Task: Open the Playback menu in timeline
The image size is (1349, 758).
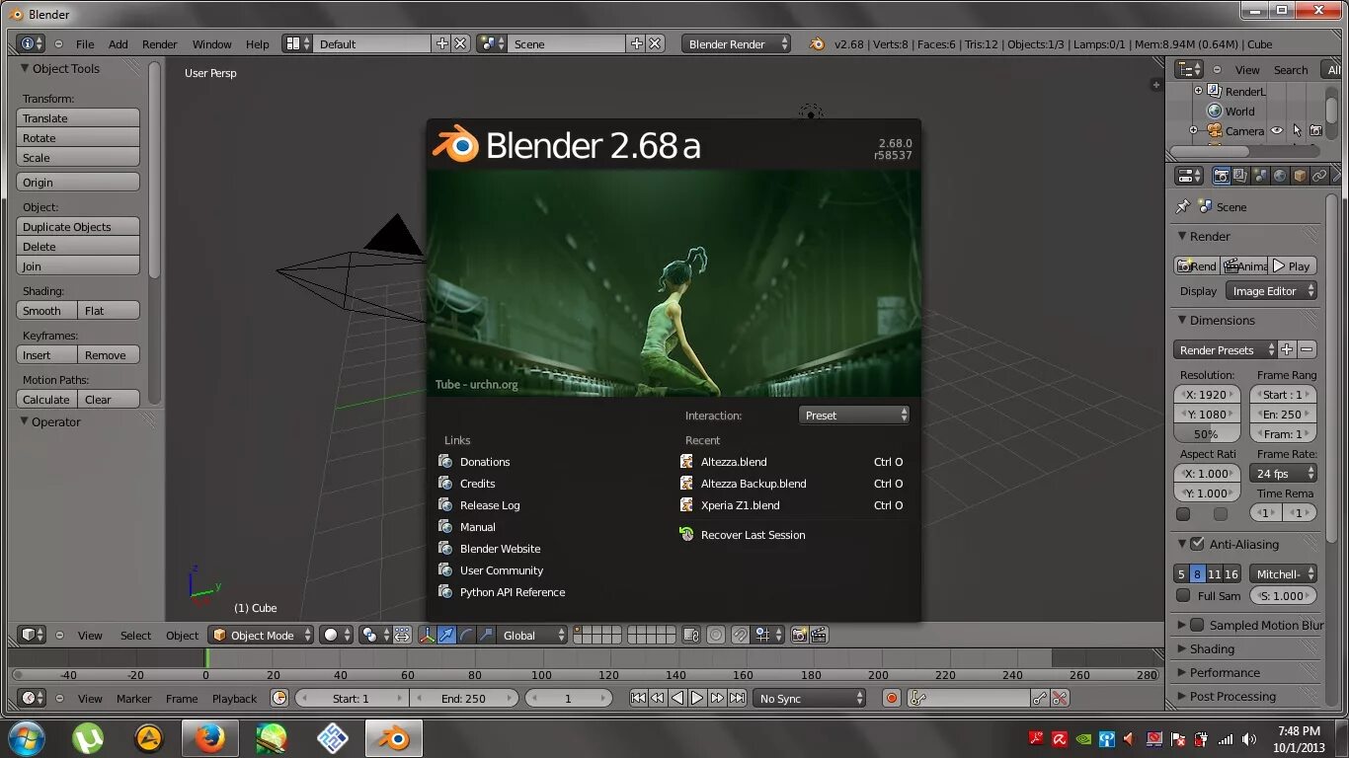Action: 234,699
